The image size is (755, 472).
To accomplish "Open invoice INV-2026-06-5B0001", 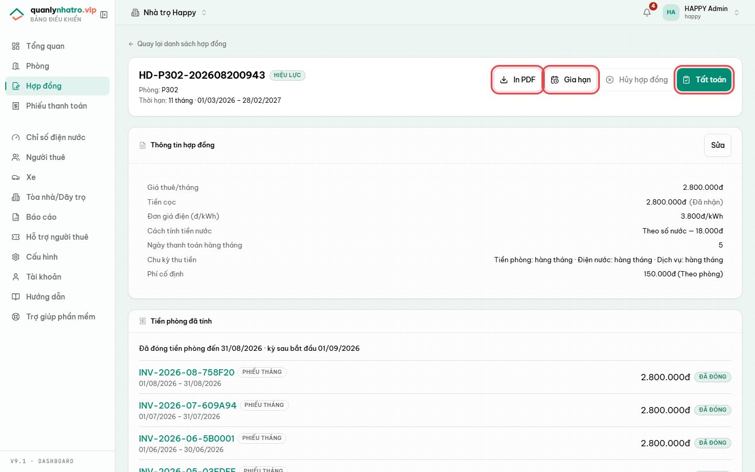I will click(x=187, y=438).
